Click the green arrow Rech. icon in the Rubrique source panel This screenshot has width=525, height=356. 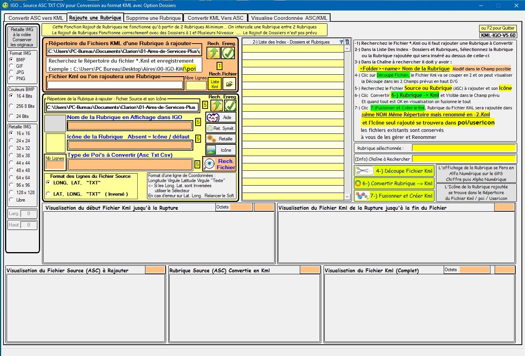tap(217, 105)
